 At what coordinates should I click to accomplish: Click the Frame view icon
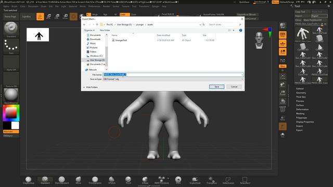coord(283,76)
